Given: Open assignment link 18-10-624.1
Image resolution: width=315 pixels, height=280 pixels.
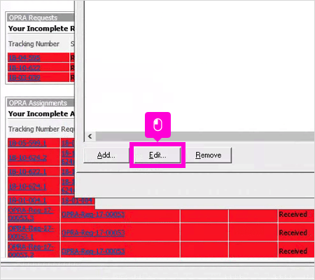Looking at the screenshot, I should click(x=27, y=186).
